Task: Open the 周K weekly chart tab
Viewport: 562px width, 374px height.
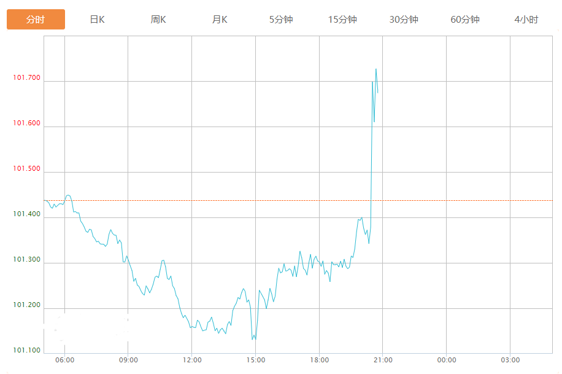Action: pos(158,20)
